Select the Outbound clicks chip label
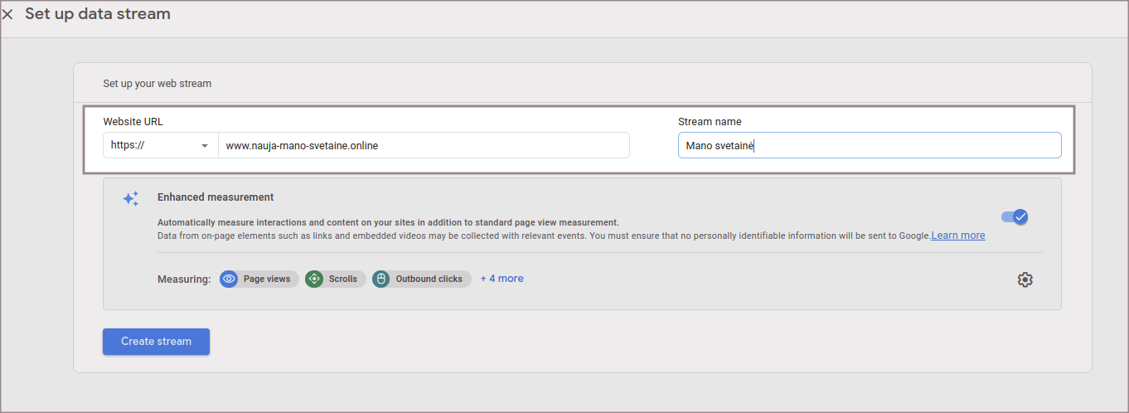The image size is (1129, 413). (429, 279)
